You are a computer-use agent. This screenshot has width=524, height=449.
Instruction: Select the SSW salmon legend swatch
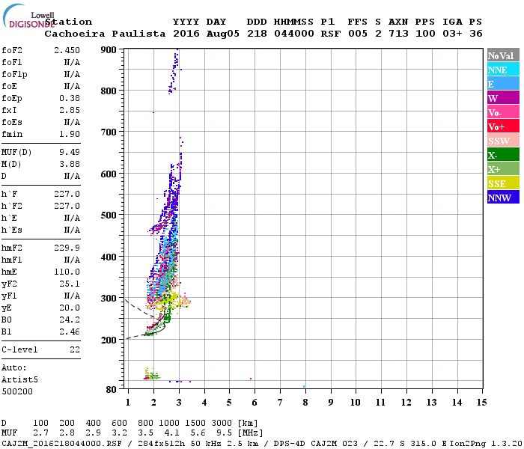click(x=503, y=141)
